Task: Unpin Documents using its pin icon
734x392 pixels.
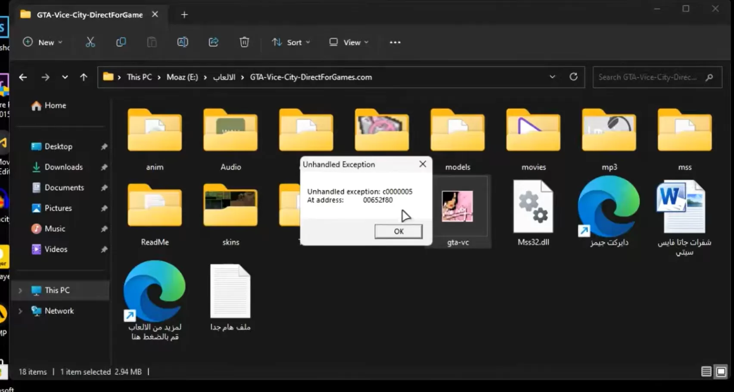Action: click(104, 188)
